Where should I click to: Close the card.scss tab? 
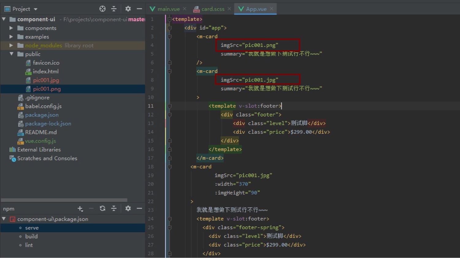click(x=229, y=9)
